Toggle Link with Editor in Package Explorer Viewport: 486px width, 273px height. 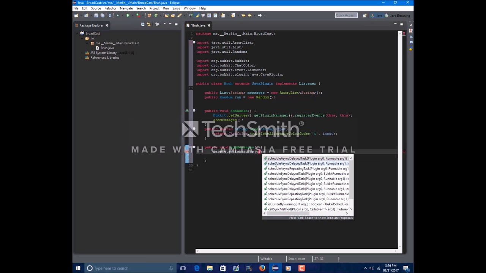pos(148,24)
